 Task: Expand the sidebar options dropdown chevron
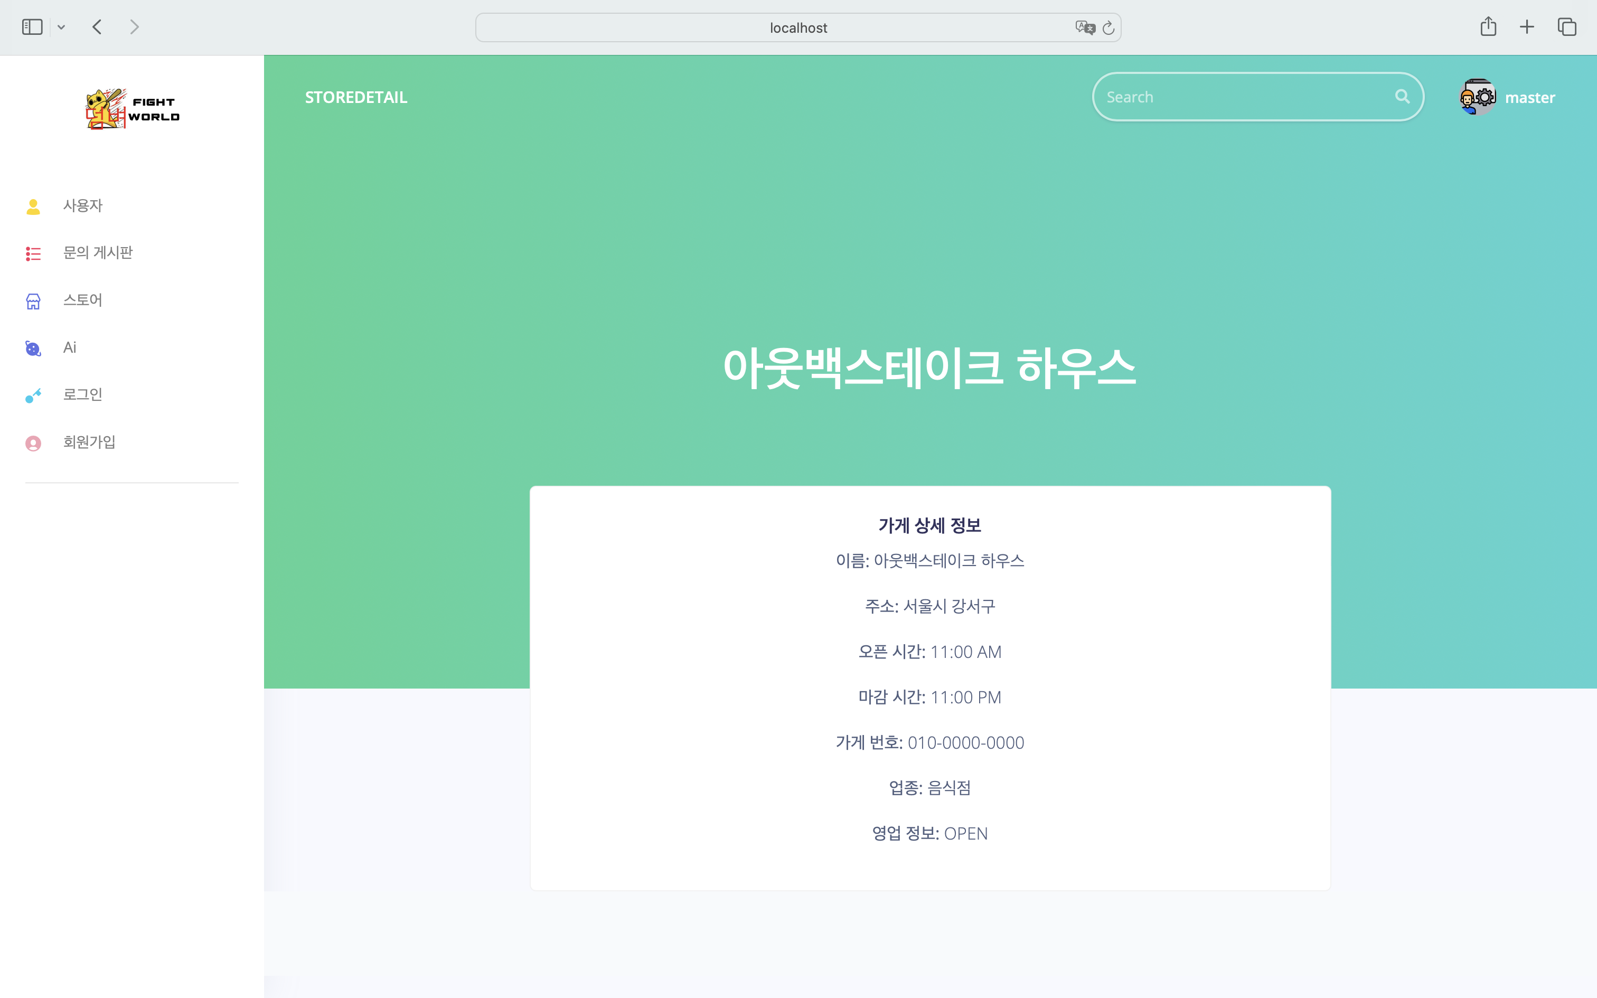click(x=61, y=27)
